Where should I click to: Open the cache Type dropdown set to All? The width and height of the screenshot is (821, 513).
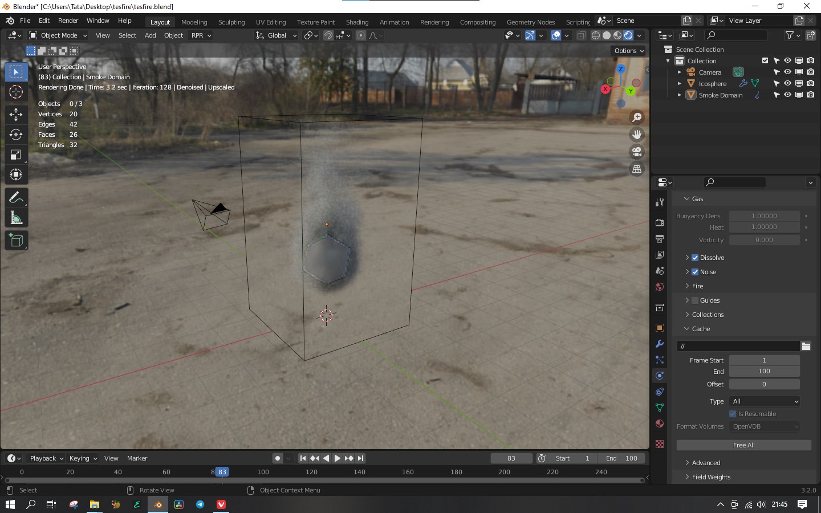pyautogui.click(x=764, y=401)
